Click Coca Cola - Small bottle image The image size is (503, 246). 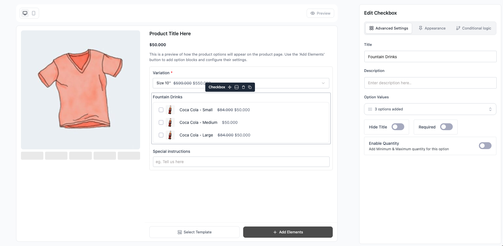click(170, 110)
